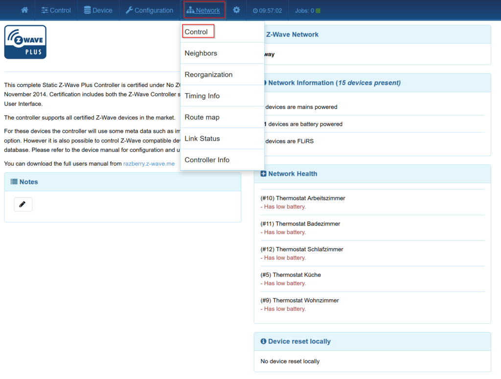This screenshot has height=379, width=501.
Task: Open the Device navbar dropdown
Action: tap(98, 10)
